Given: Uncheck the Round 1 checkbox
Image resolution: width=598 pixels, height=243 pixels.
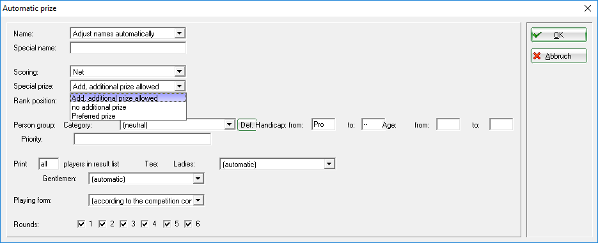Looking at the screenshot, I should [x=81, y=224].
